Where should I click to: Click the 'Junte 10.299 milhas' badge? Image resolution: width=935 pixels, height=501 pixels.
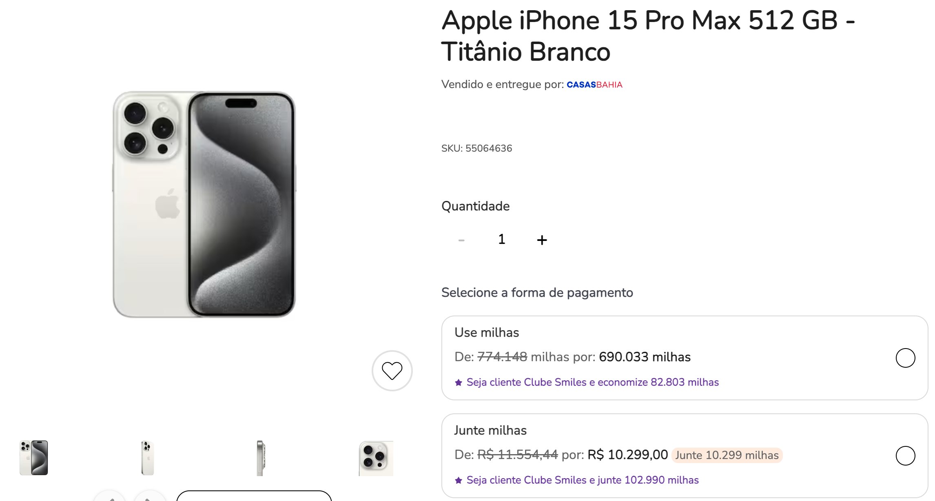tap(727, 455)
